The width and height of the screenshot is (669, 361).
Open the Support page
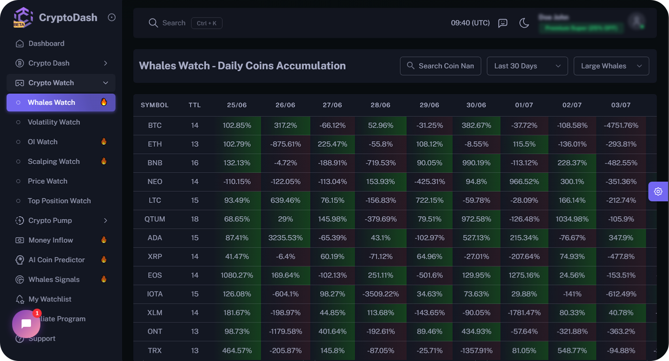(x=61, y=339)
